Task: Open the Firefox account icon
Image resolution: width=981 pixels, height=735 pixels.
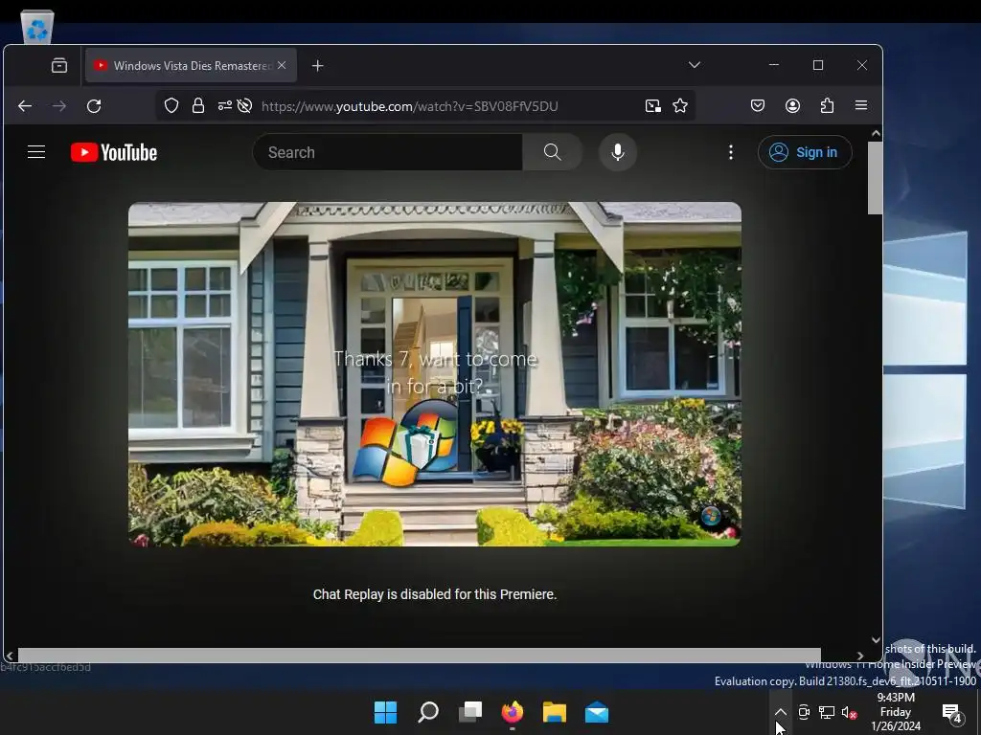Action: [792, 105]
